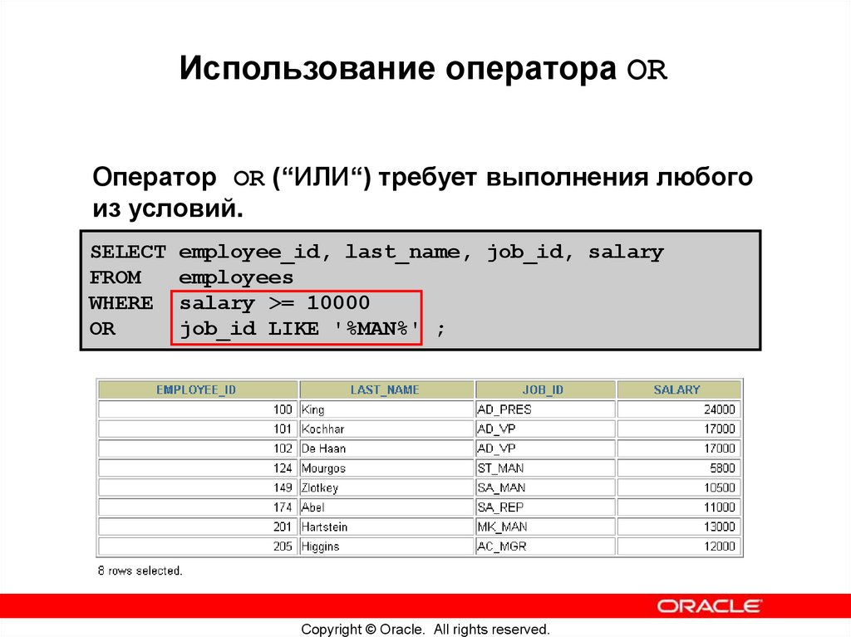Image resolution: width=851 pixels, height=637 pixels.
Task: Click the red-outlined WHERE condition box
Action: point(297,315)
